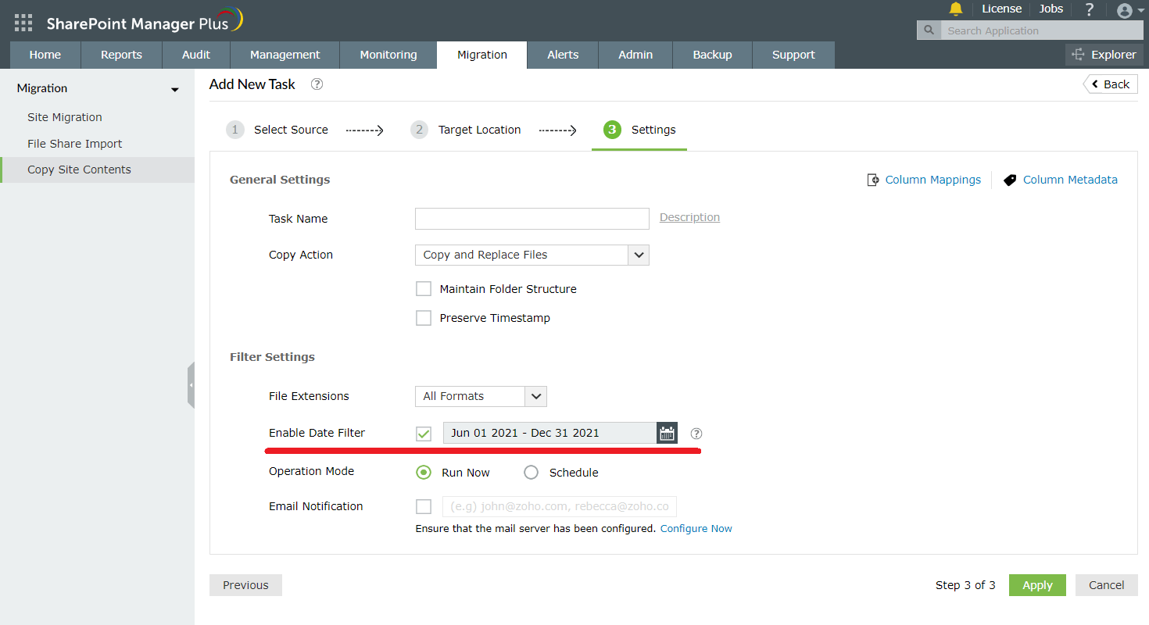Click the Cancel button

point(1107,585)
